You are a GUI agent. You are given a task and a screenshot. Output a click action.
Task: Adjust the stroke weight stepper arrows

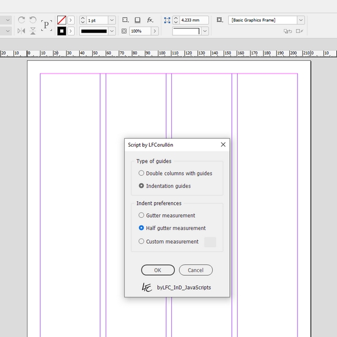point(83,20)
